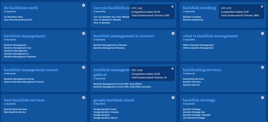The image size is (268, 122).
Task: Select 'Backlink Management Software' keyword
Action: tap(20, 57)
